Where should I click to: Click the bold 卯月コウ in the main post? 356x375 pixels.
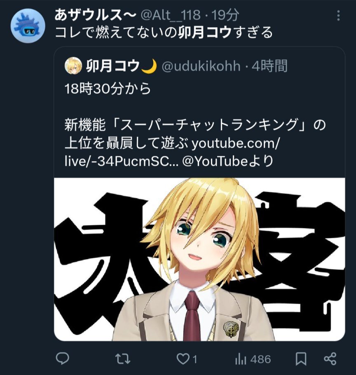[204, 32]
